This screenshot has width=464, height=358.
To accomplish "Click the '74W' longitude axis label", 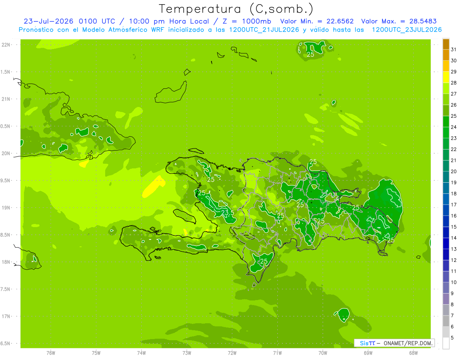I will click(x=142, y=353).
